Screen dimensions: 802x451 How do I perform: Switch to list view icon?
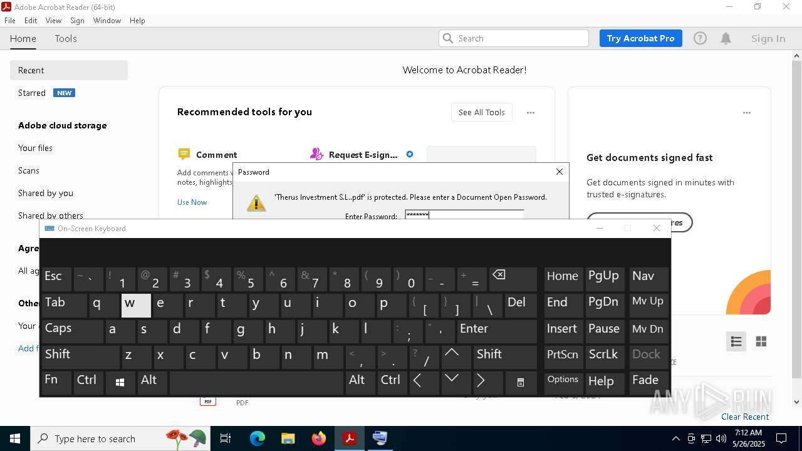point(736,341)
